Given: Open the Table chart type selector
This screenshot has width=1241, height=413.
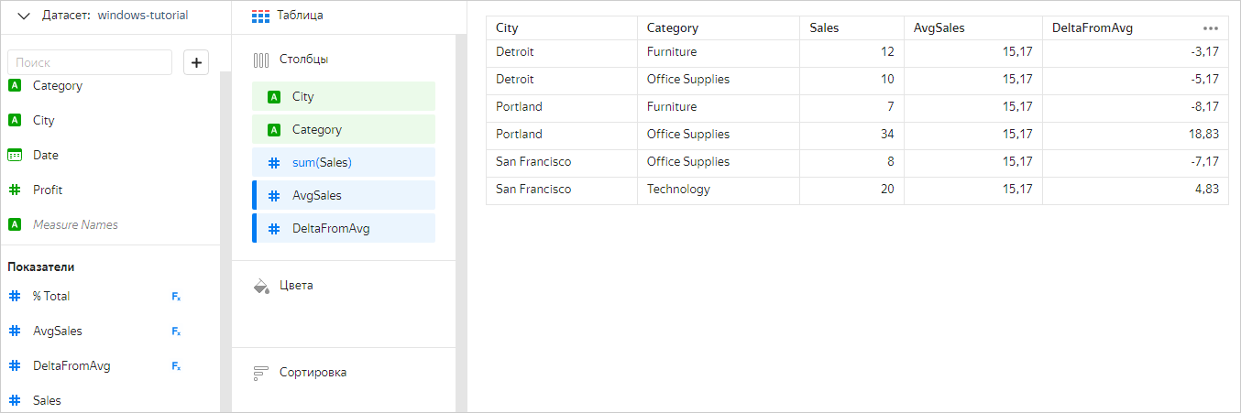Looking at the screenshot, I should point(288,16).
